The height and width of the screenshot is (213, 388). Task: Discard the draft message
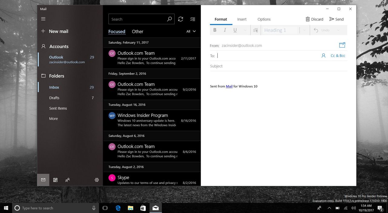click(x=314, y=19)
